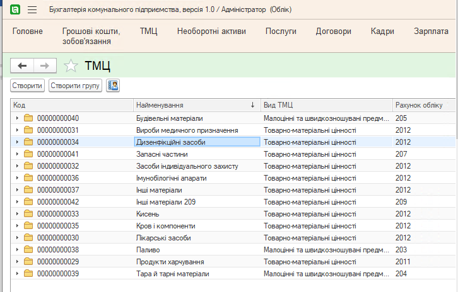The image size is (458, 292).
Task: Open the Необоротні активи section
Action: pyautogui.click(x=211, y=31)
